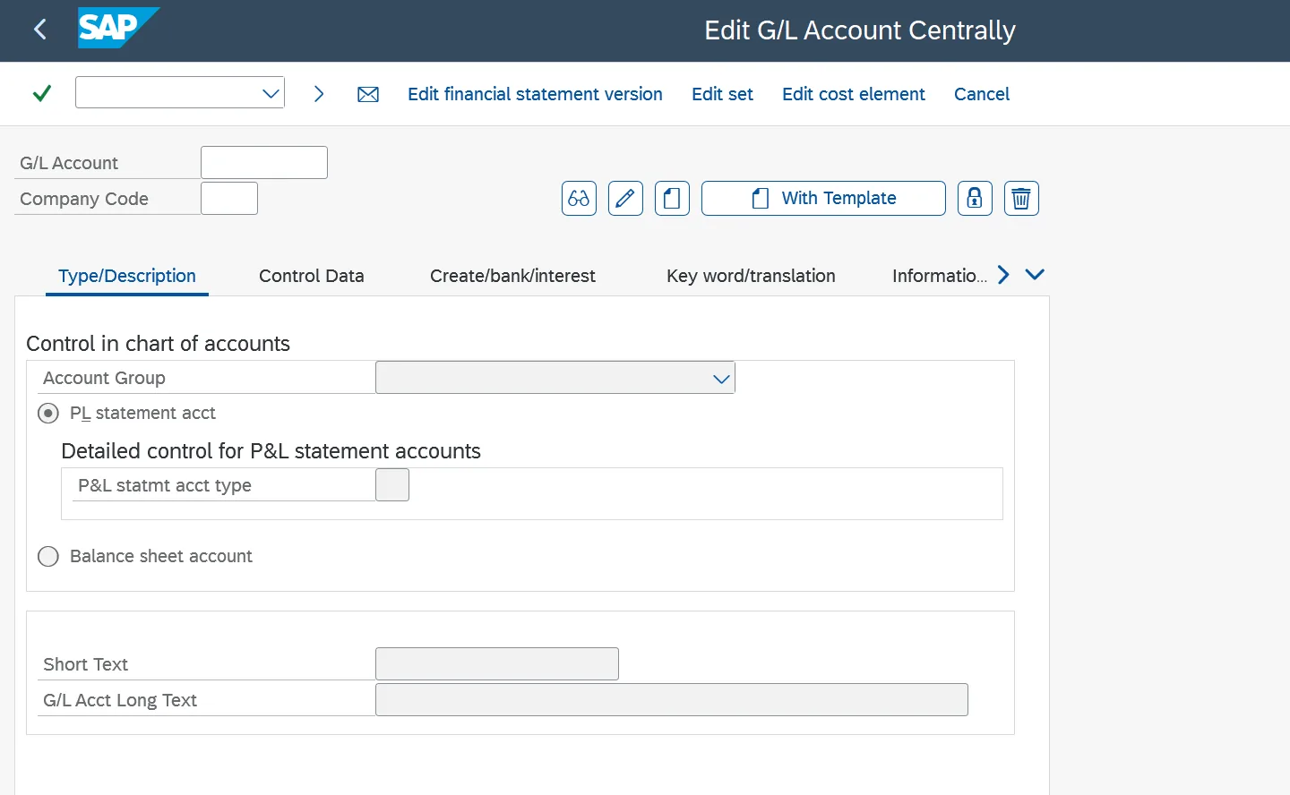The height and width of the screenshot is (795, 1290).
Task: Click the Block padlock icon
Action: coord(975,198)
